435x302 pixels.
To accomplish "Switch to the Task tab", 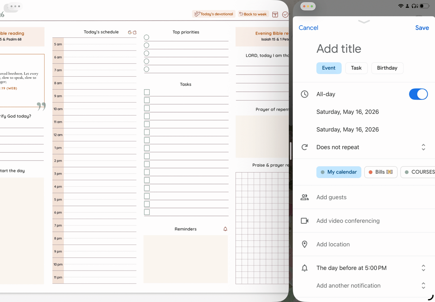I will pyautogui.click(x=356, y=68).
